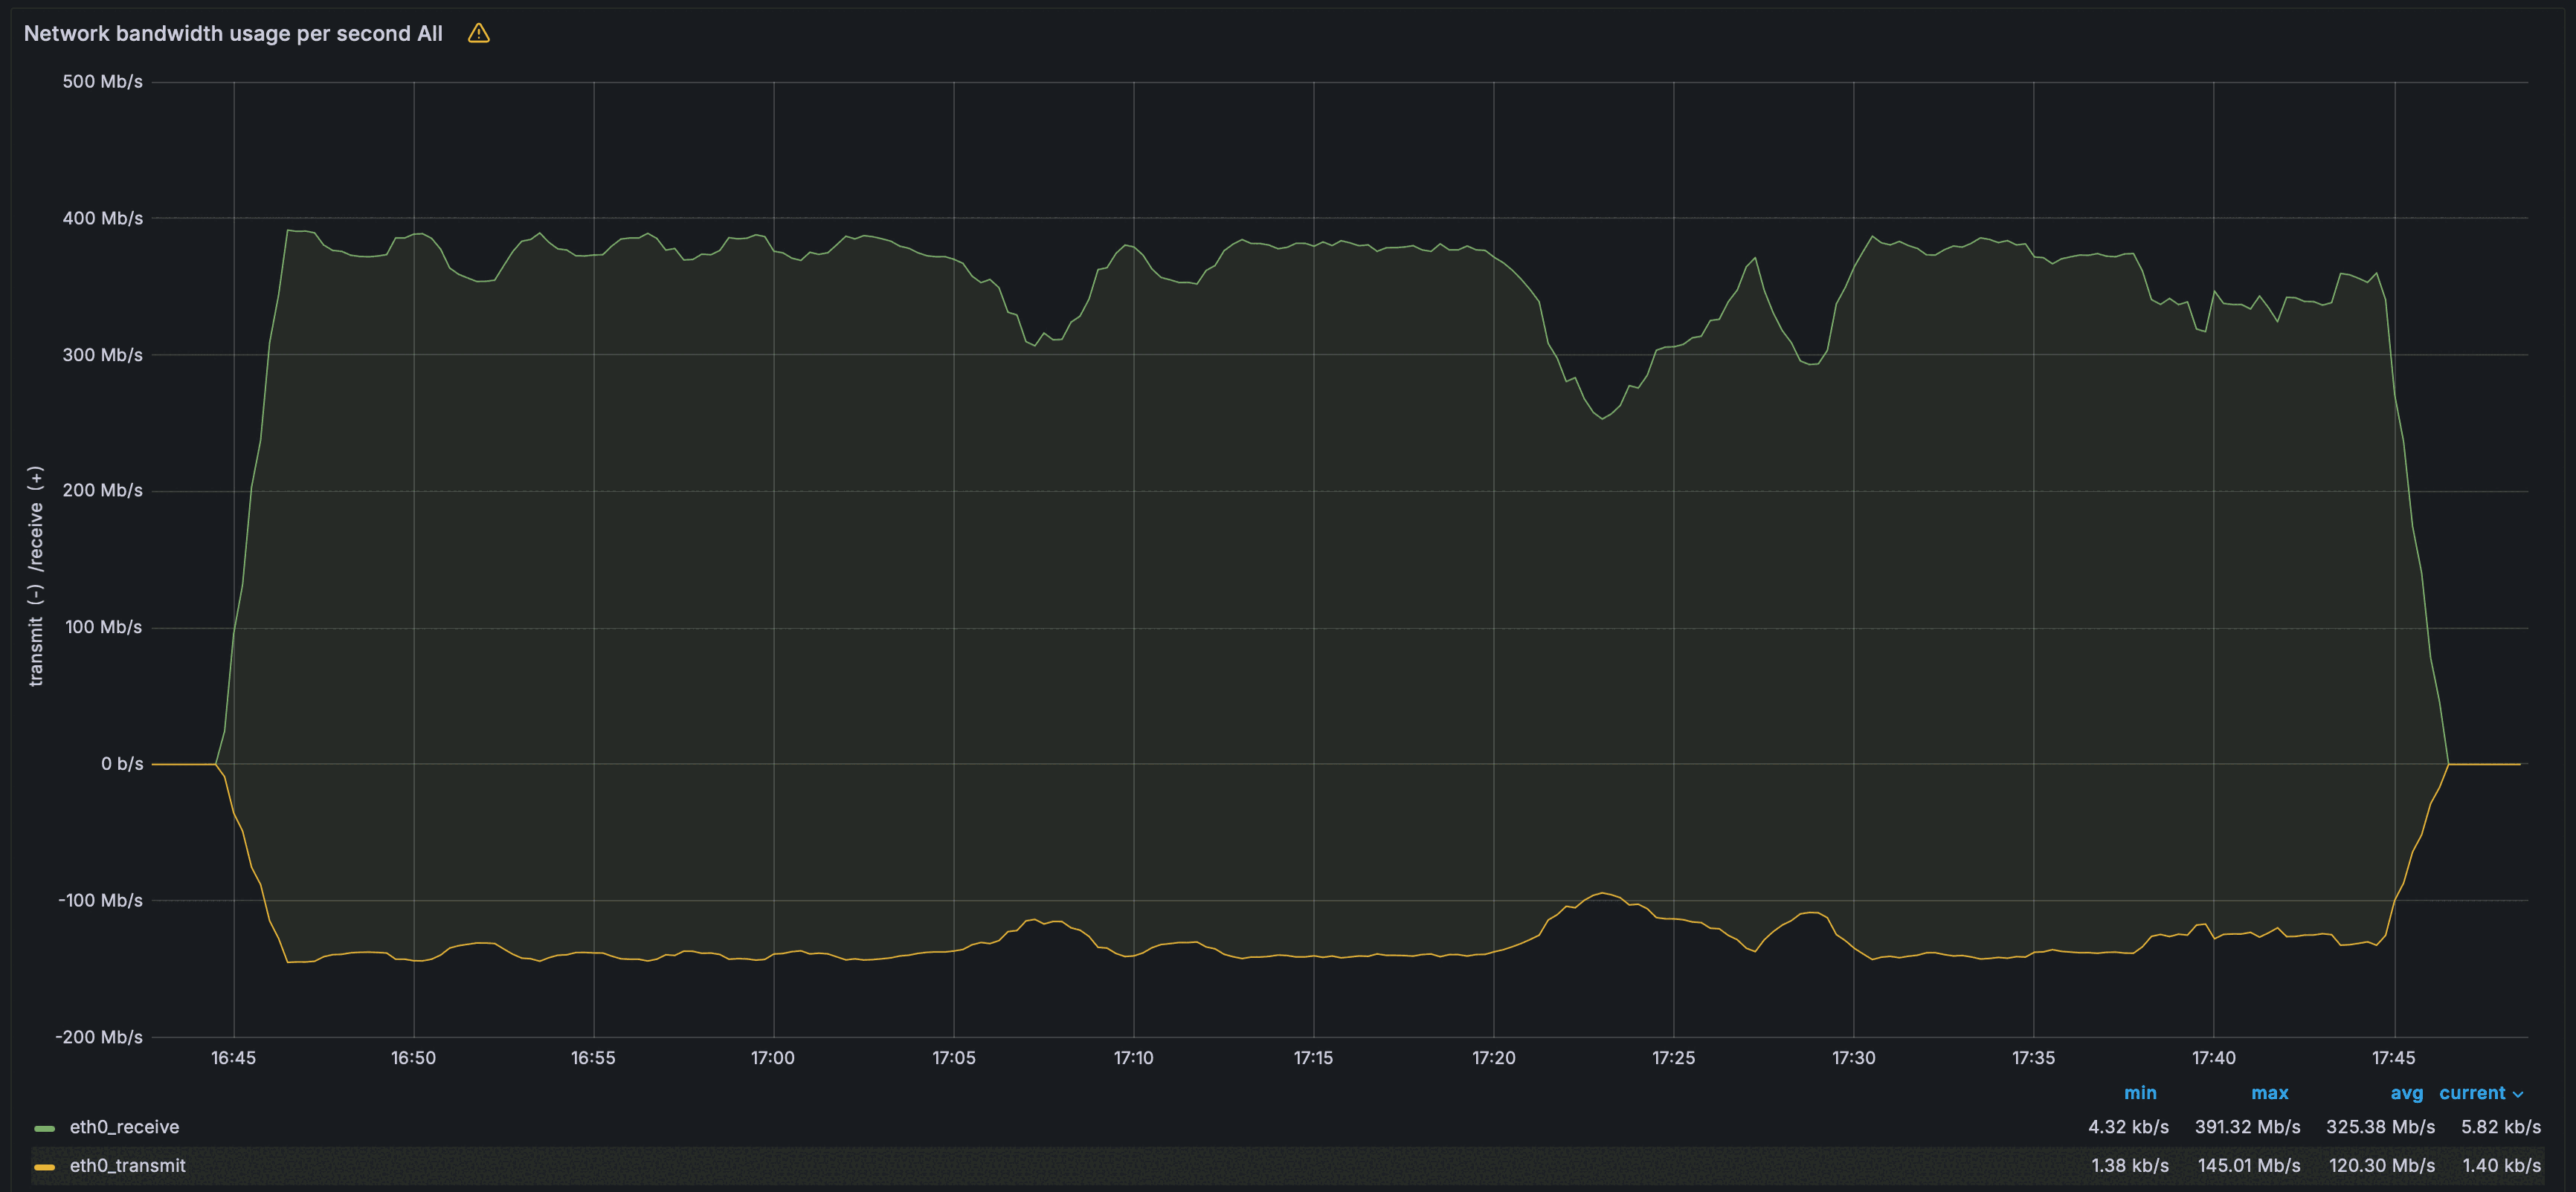
Task: Open the Network bandwidth usage panel title menu
Action: click(233, 34)
